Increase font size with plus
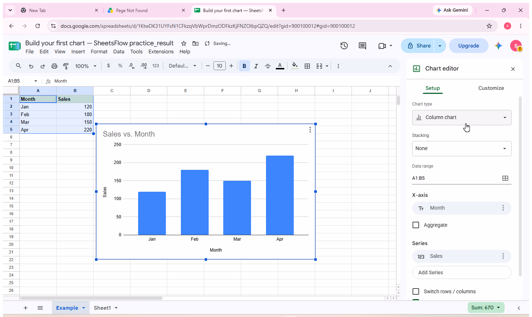This screenshot has height=317, width=532. pyautogui.click(x=231, y=66)
